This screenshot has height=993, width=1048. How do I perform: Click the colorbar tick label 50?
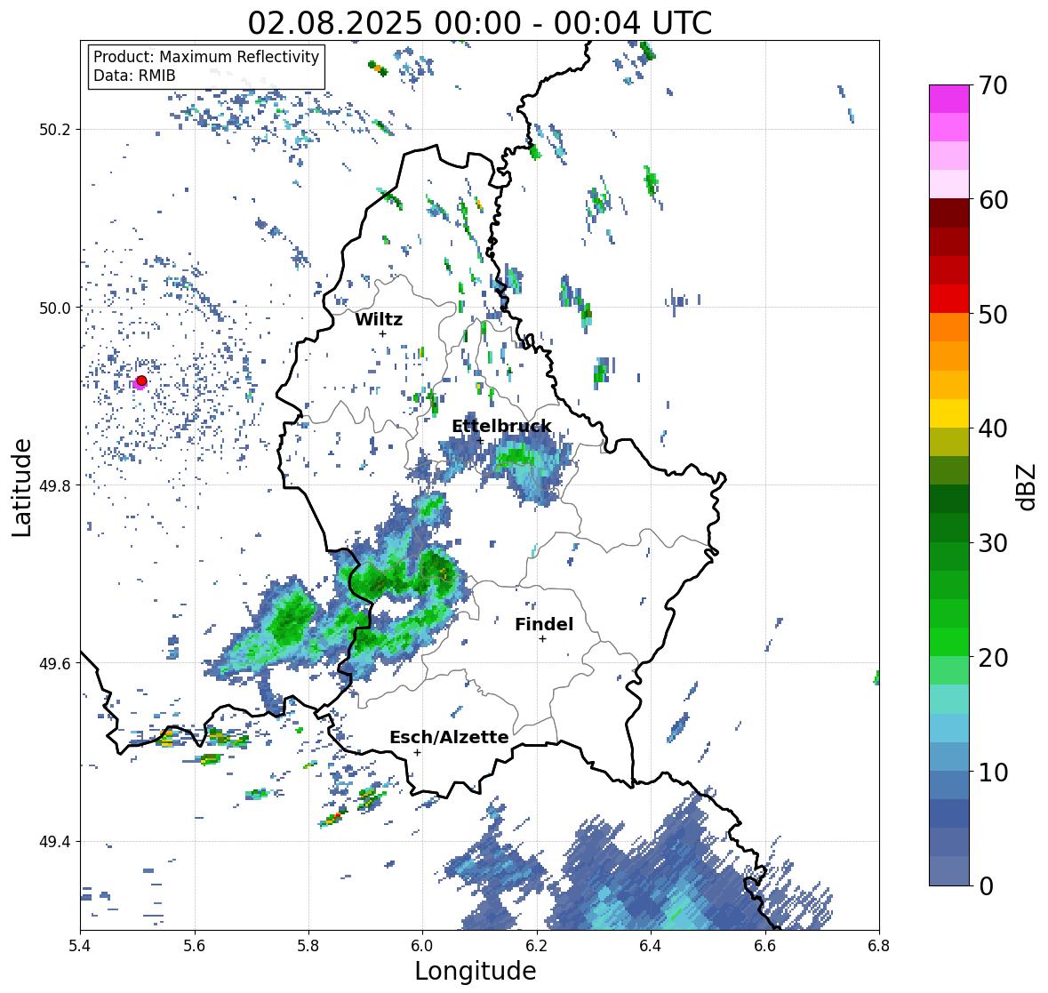pyautogui.click(x=993, y=315)
